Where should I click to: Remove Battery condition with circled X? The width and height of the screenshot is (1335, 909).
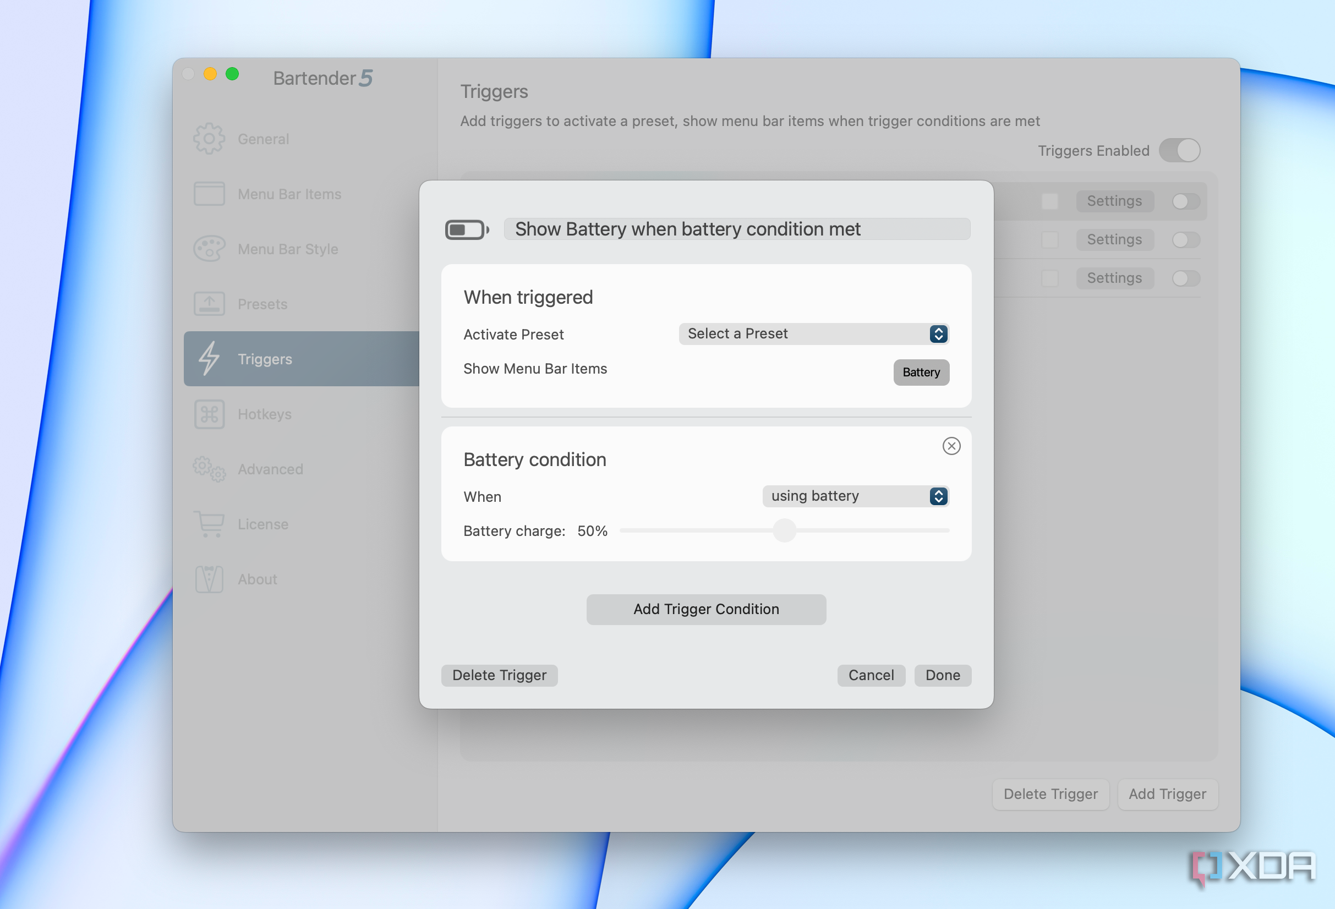coord(951,446)
